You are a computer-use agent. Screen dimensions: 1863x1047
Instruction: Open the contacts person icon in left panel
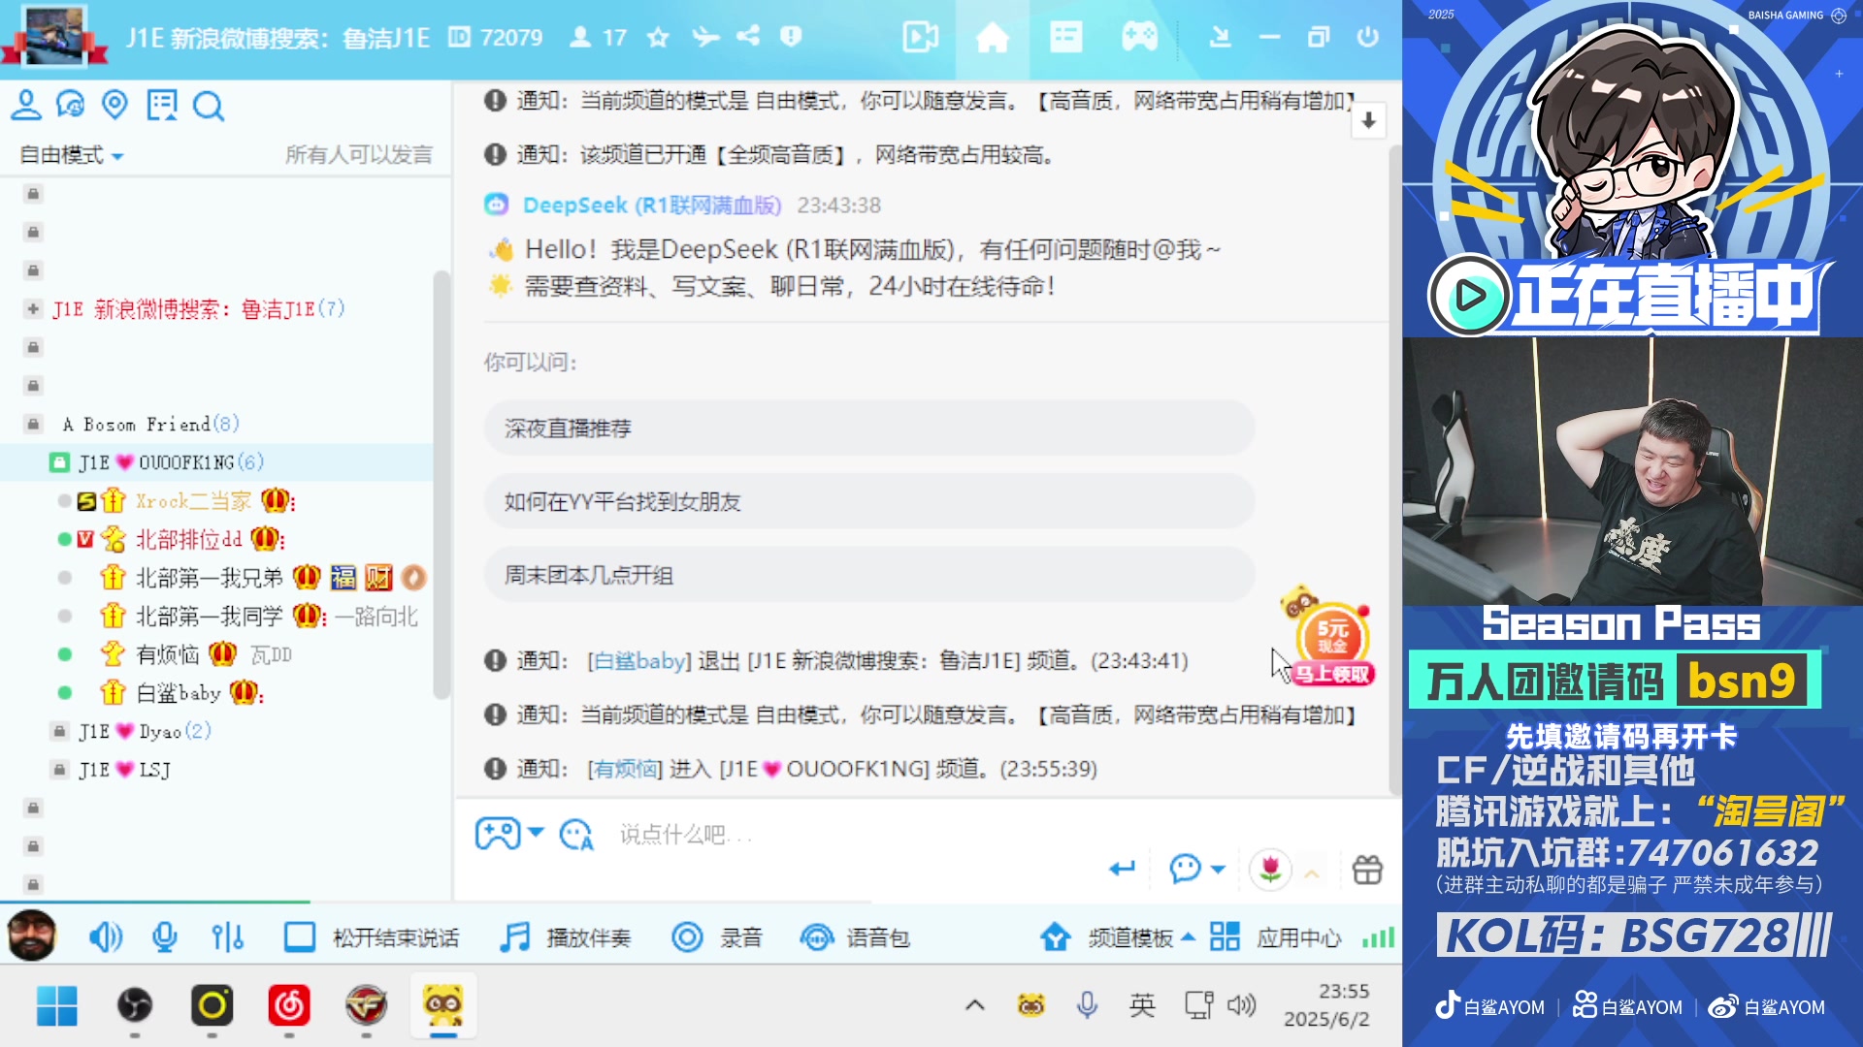[x=26, y=105]
